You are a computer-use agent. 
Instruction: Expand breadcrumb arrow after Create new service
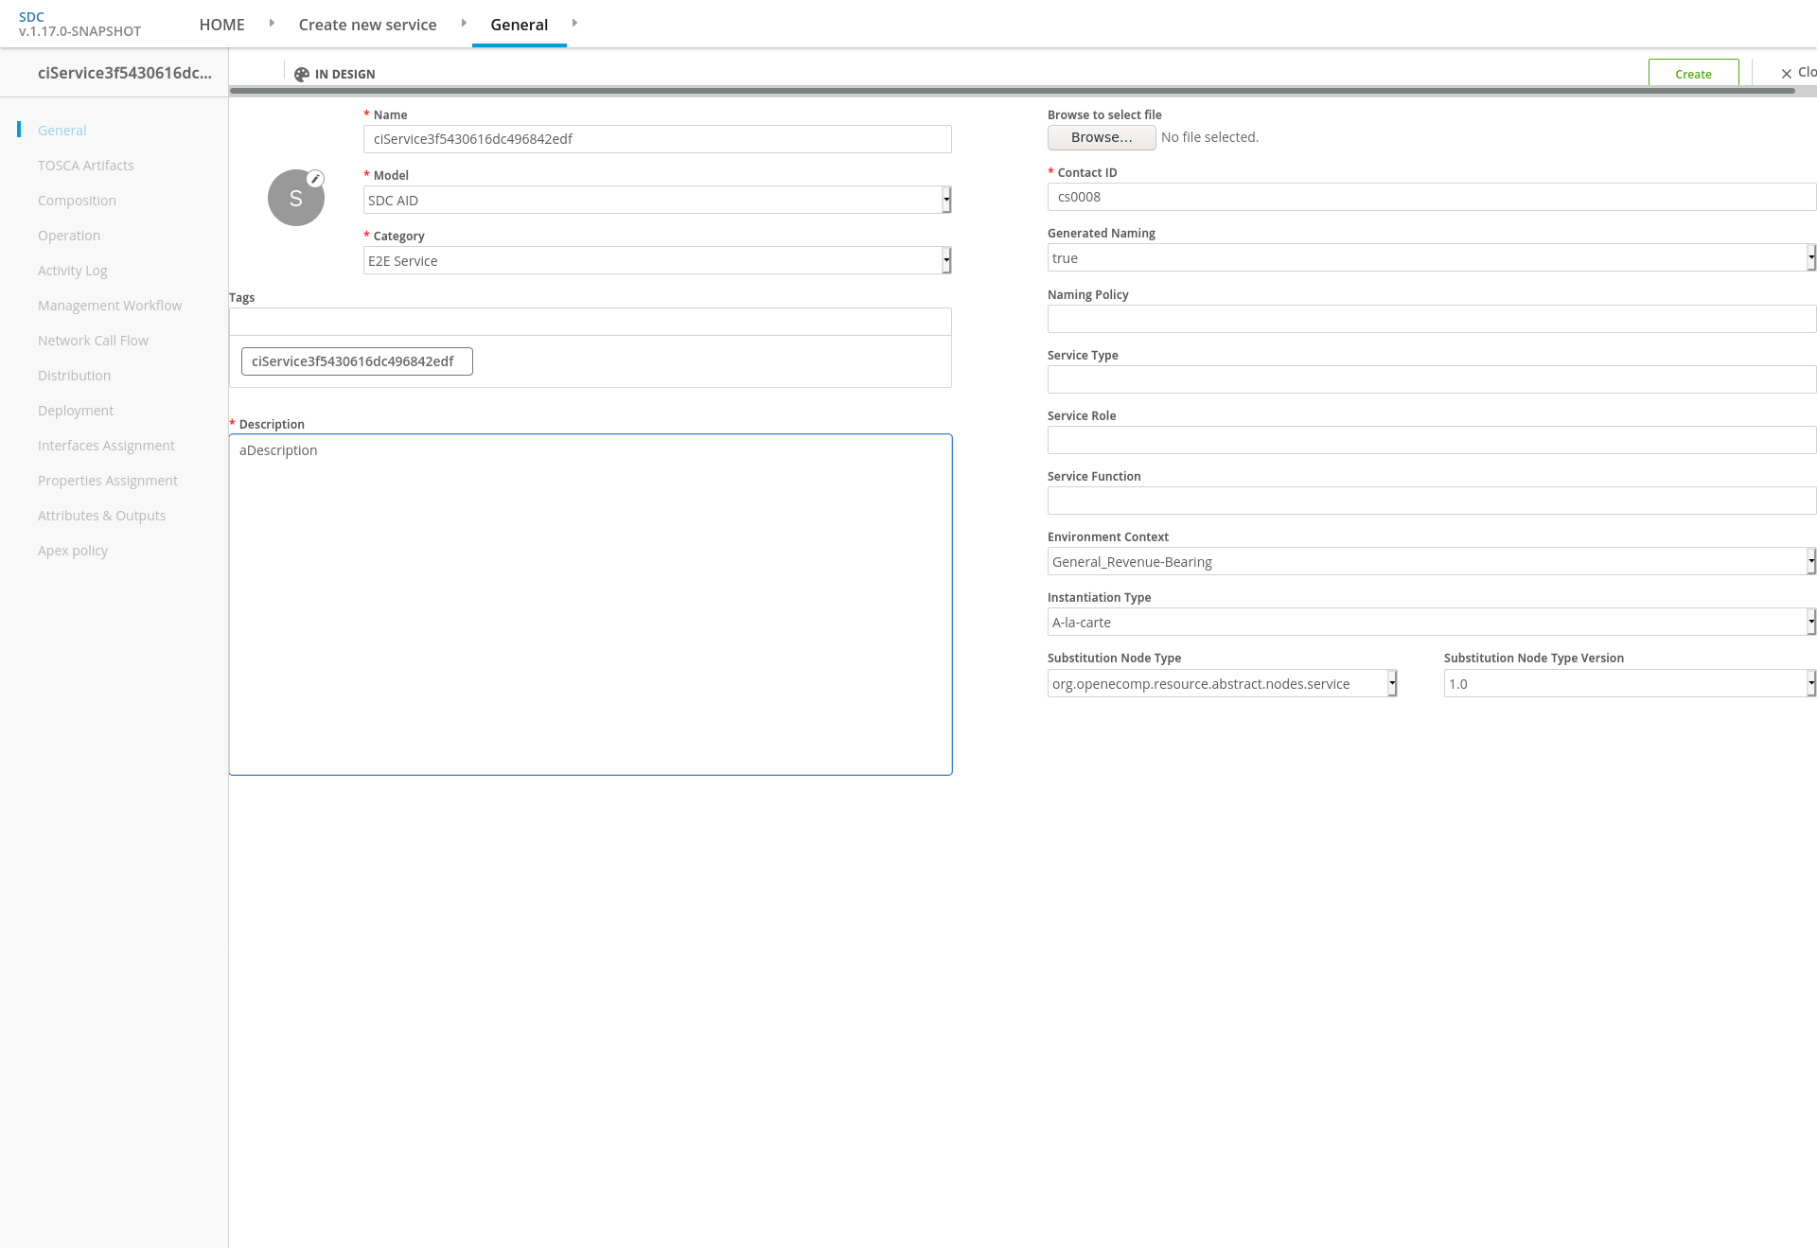[464, 23]
